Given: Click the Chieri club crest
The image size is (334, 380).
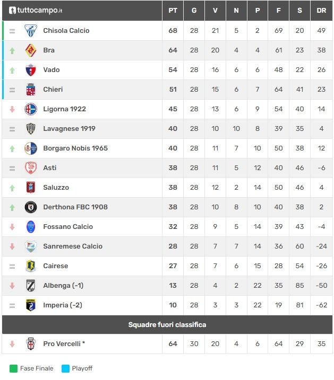Looking at the screenshot, I should [x=31, y=90].
